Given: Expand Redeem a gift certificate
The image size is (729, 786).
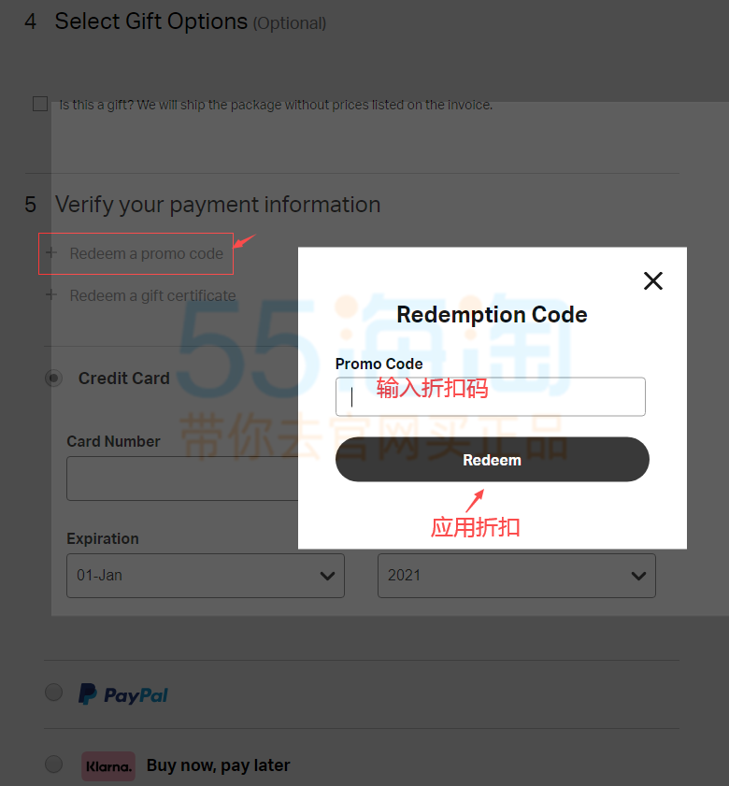Looking at the screenshot, I should (x=152, y=295).
